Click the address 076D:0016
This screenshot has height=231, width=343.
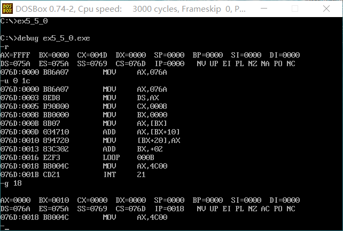point(20,157)
